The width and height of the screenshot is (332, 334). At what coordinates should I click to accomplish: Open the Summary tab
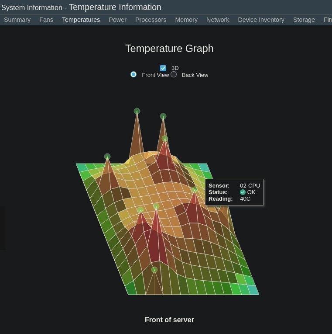tap(17, 20)
